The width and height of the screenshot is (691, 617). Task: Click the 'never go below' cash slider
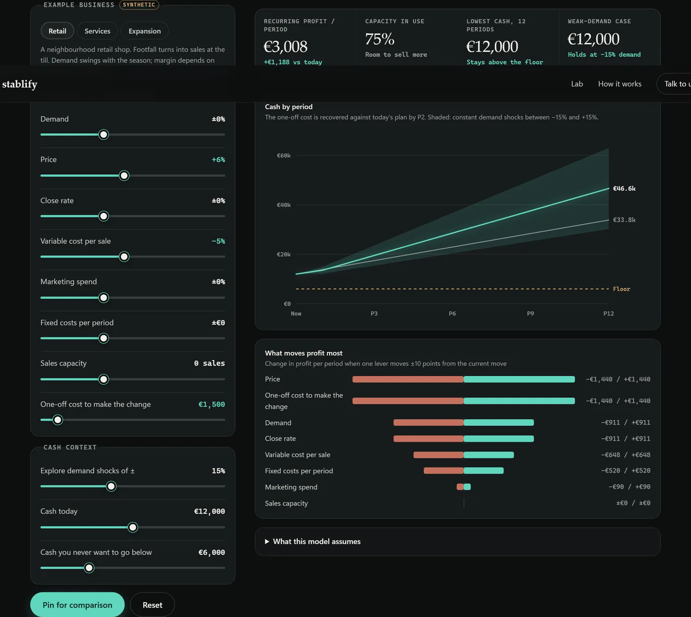133,568
